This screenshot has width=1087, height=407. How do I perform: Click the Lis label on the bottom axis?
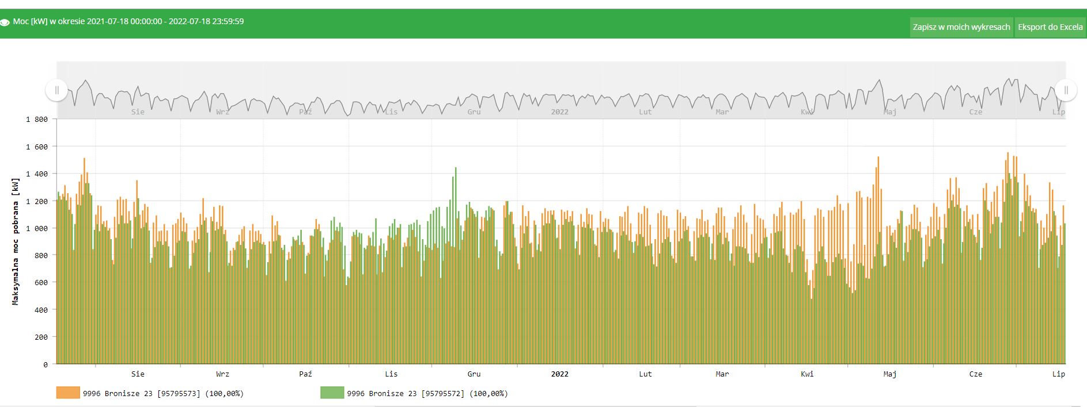click(x=391, y=374)
